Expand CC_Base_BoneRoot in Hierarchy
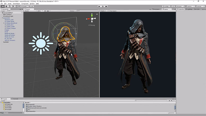 coord(4,23)
